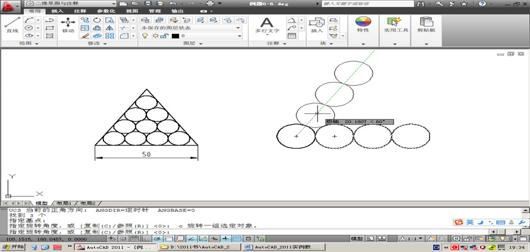
Task: Click the AutoCAD application menu logo
Action: point(10,6)
